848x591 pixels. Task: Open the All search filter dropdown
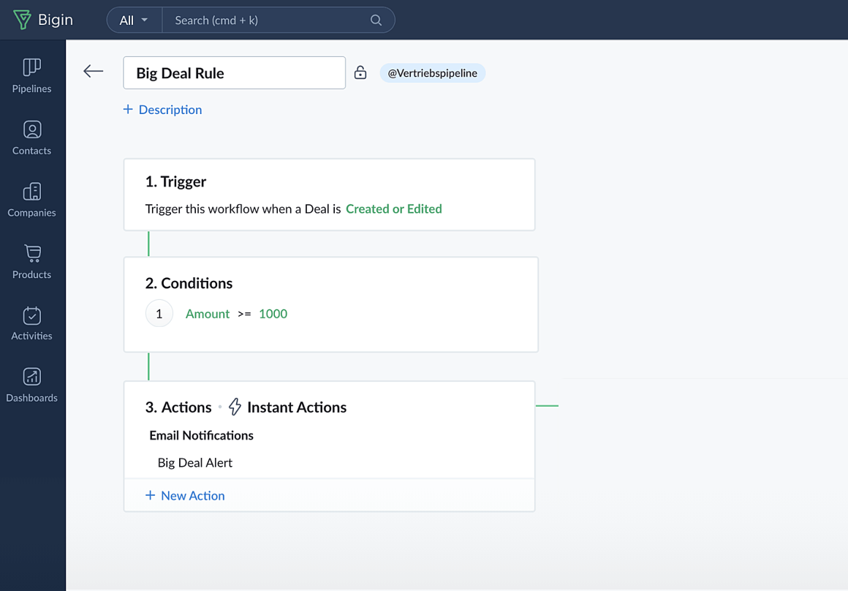tap(134, 20)
